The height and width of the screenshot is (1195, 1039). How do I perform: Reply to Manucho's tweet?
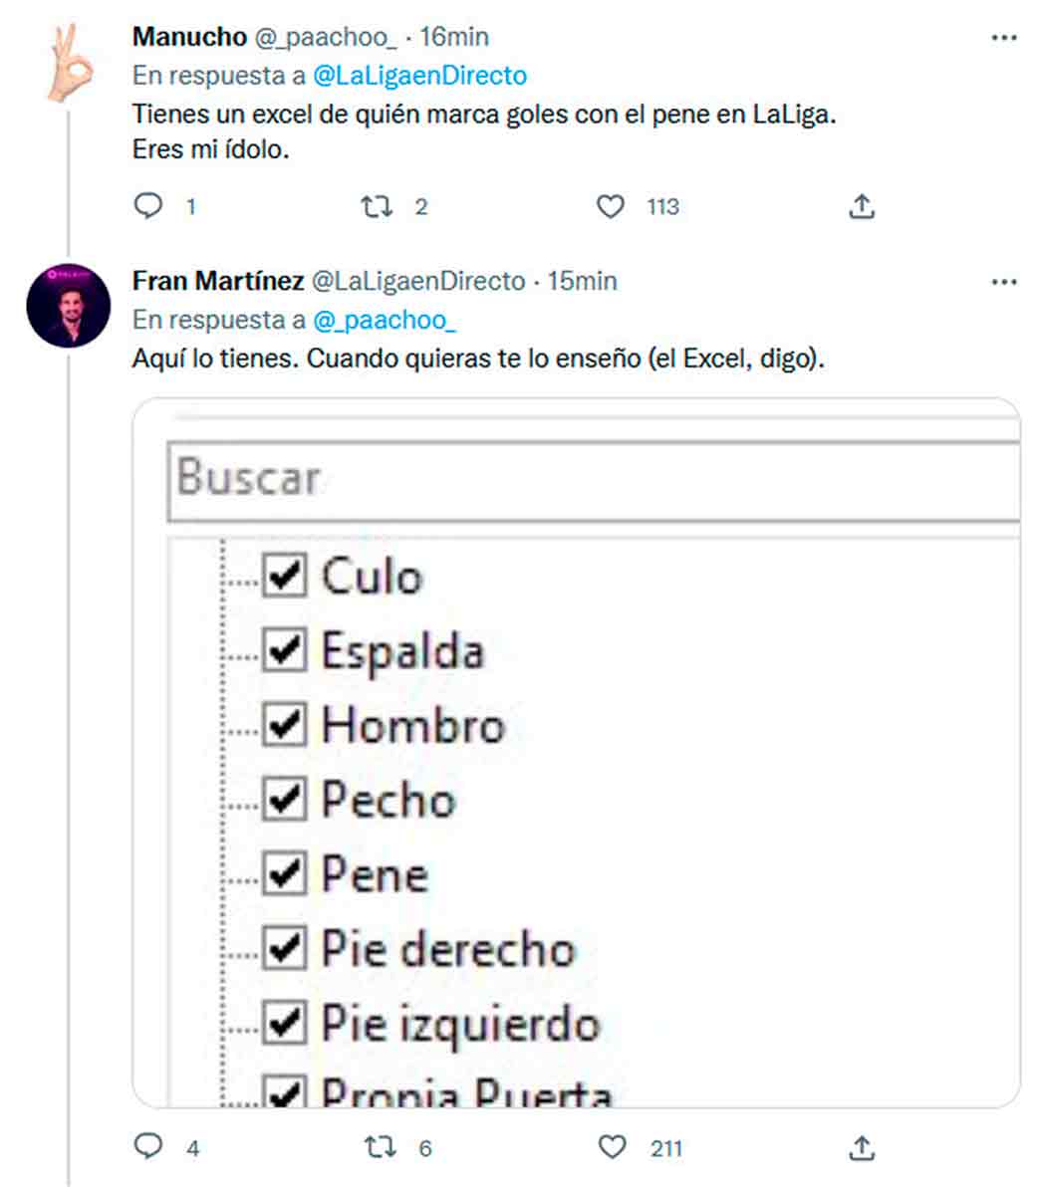click(148, 206)
